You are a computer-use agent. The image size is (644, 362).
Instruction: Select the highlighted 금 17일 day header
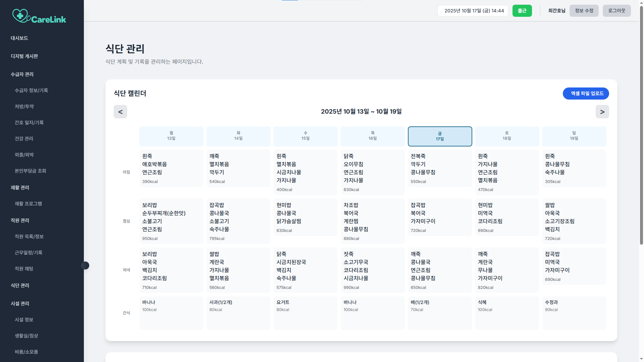[440, 136]
